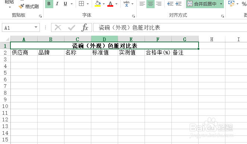This screenshot has width=247, height=144.
Task: Align text left
Action: point(142,4)
